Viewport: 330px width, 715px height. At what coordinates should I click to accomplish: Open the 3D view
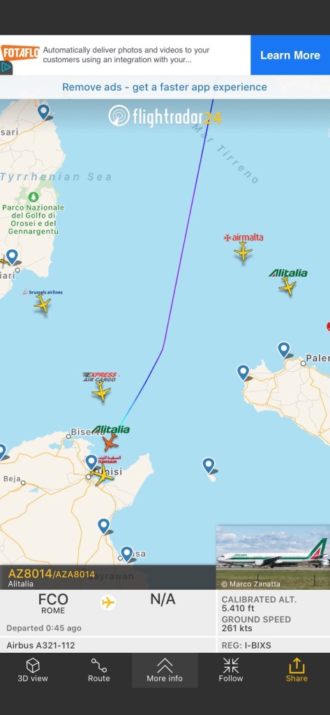click(33, 670)
